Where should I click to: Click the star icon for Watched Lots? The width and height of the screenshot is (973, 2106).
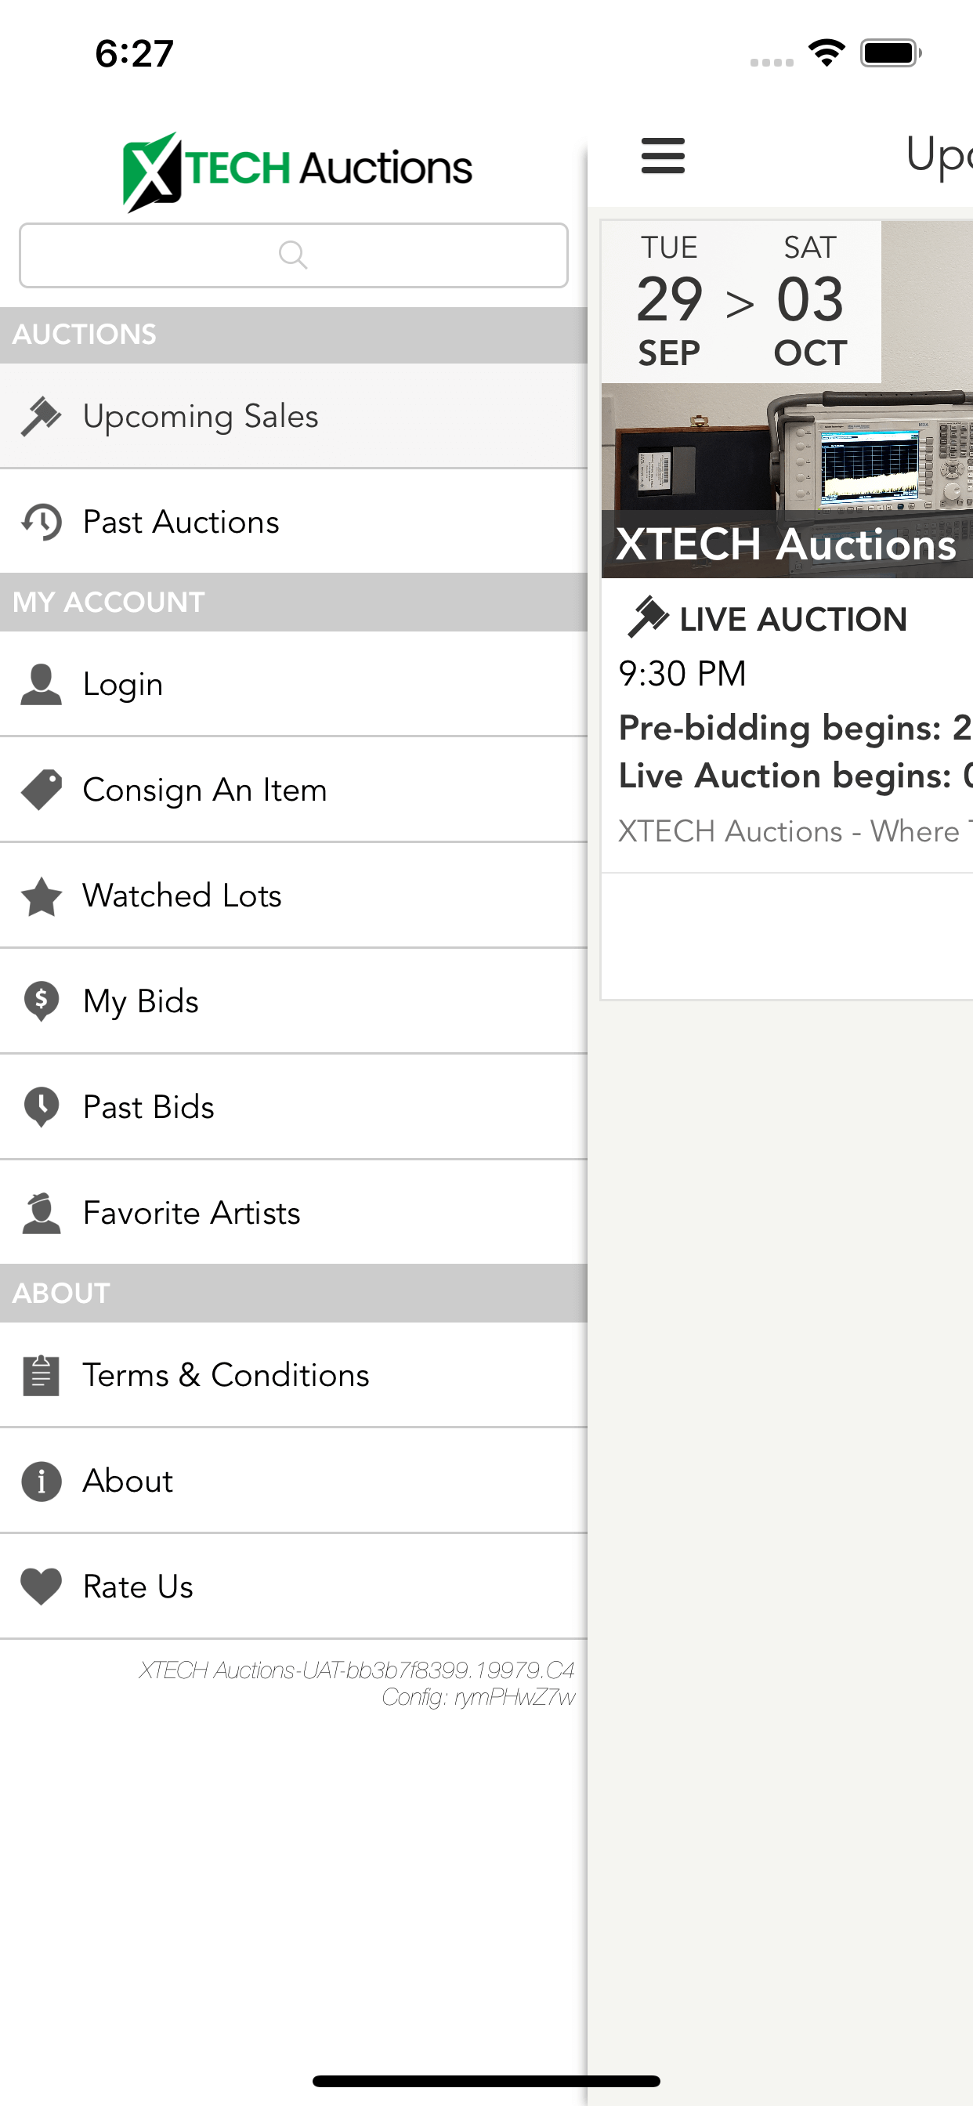[x=41, y=896]
